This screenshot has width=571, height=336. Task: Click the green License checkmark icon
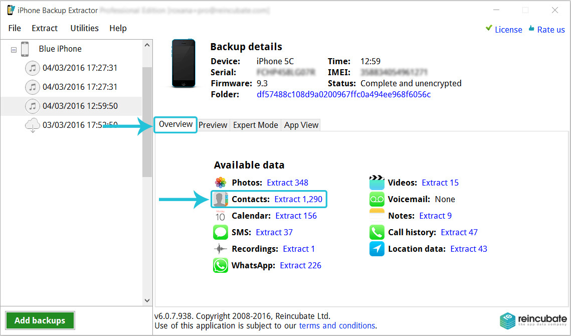pyautogui.click(x=489, y=28)
